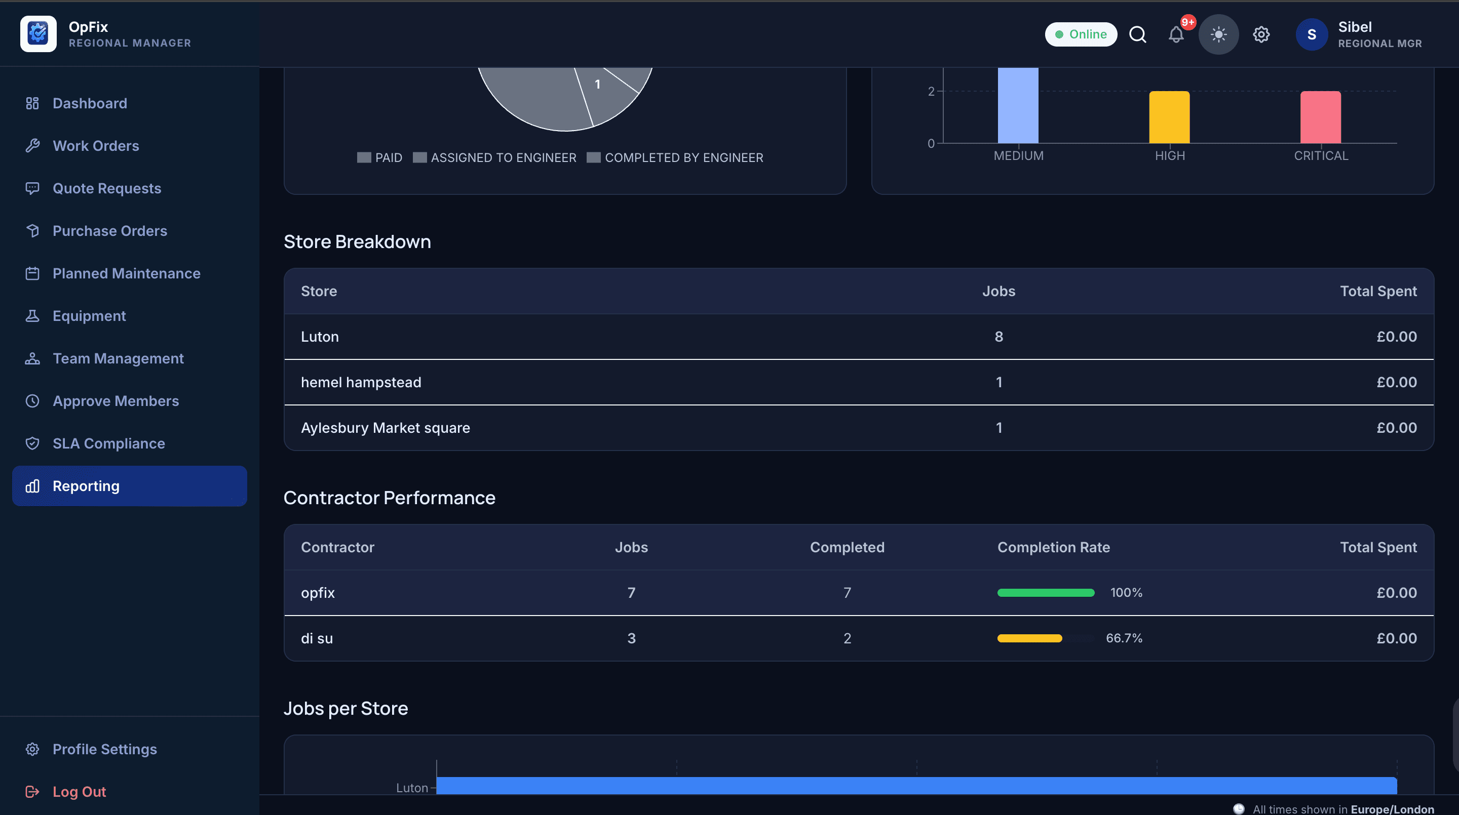Click the Store Breakdown heading
Screen dimensions: 1459x815
point(357,241)
